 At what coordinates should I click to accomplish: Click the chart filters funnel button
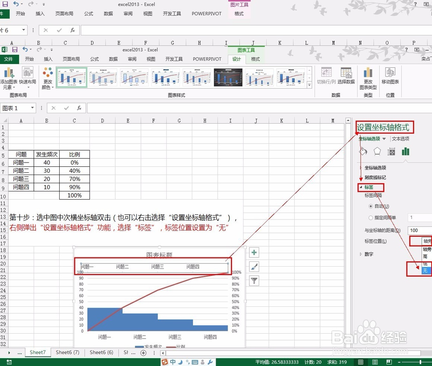coord(254,281)
